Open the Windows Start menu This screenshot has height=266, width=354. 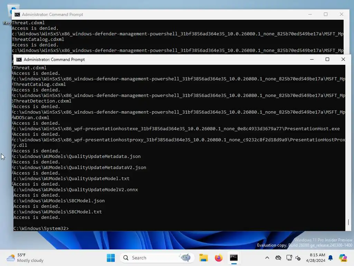coord(111,258)
